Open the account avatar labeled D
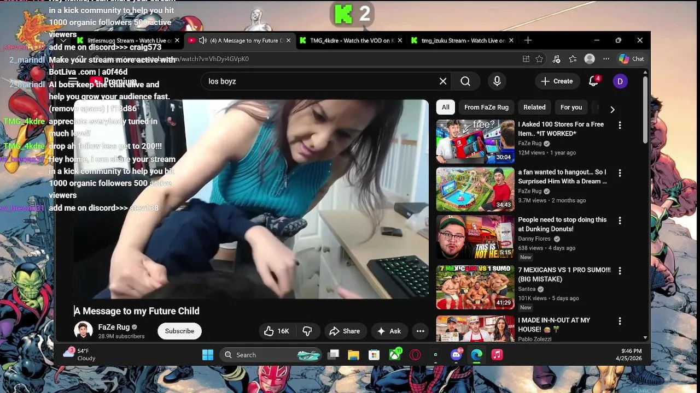The image size is (700, 393). (620, 81)
